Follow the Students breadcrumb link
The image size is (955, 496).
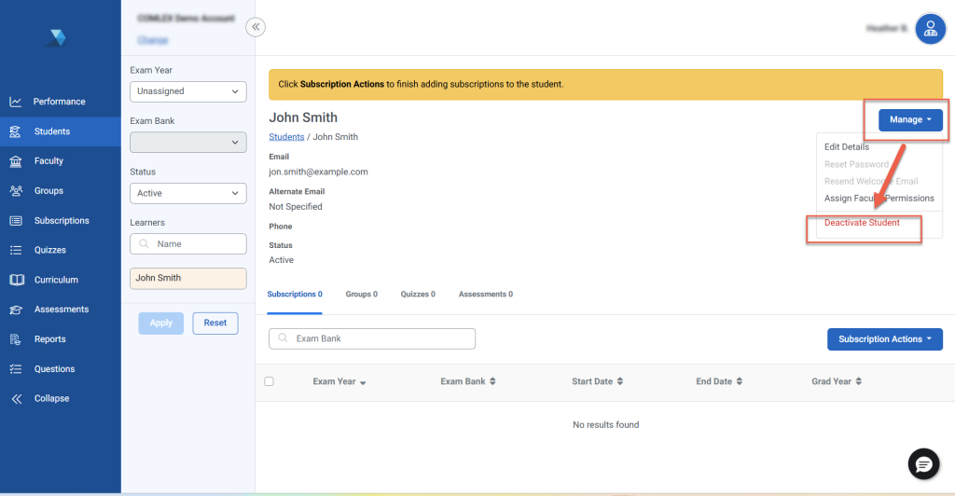[x=286, y=137]
